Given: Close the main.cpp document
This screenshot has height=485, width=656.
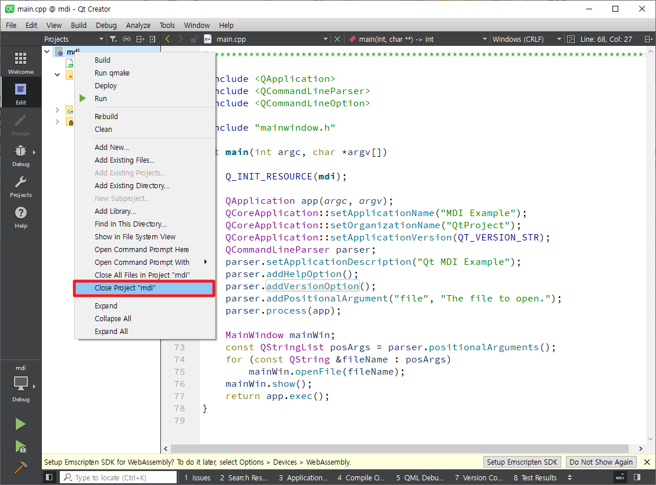Looking at the screenshot, I should point(337,39).
